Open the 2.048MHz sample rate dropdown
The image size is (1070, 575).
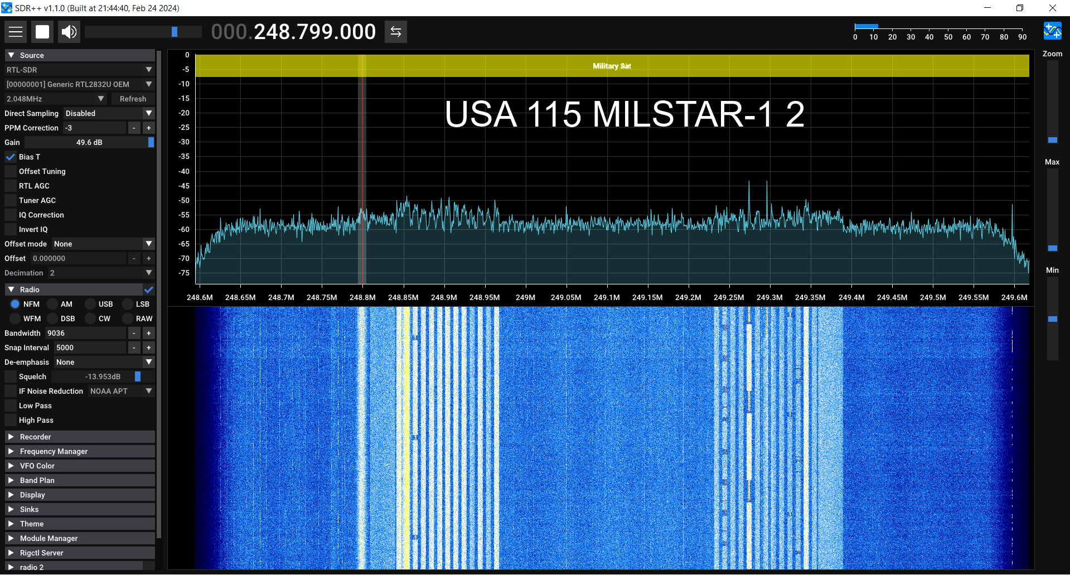(x=56, y=99)
